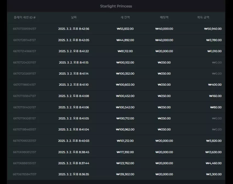Select session ID 66707204301157
This screenshot has height=184, width=233.
pyautogui.click(x=24, y=62)
